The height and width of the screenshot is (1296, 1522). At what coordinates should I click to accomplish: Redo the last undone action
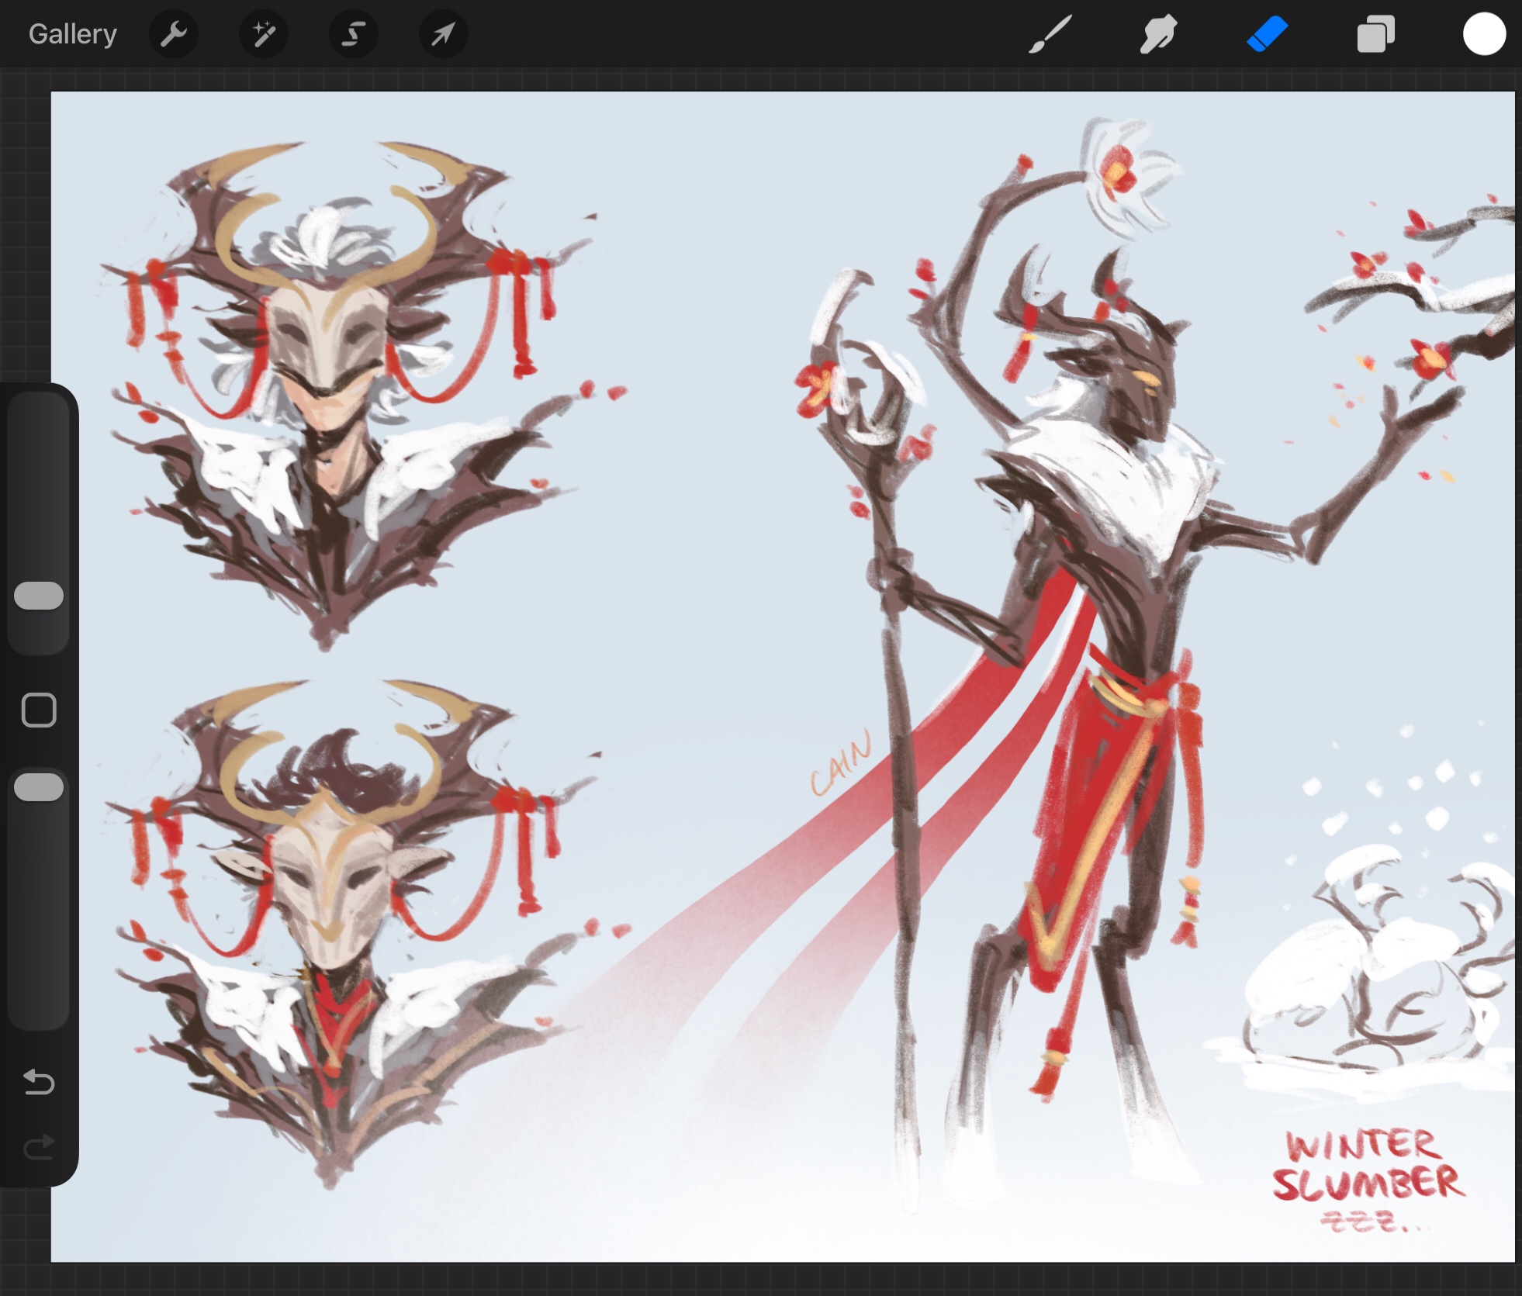point(39,1147)
